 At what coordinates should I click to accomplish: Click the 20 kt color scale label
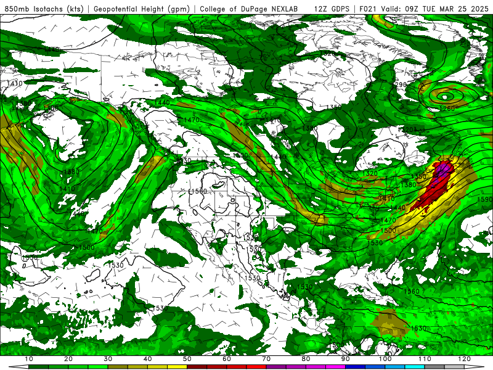[68, 359]
